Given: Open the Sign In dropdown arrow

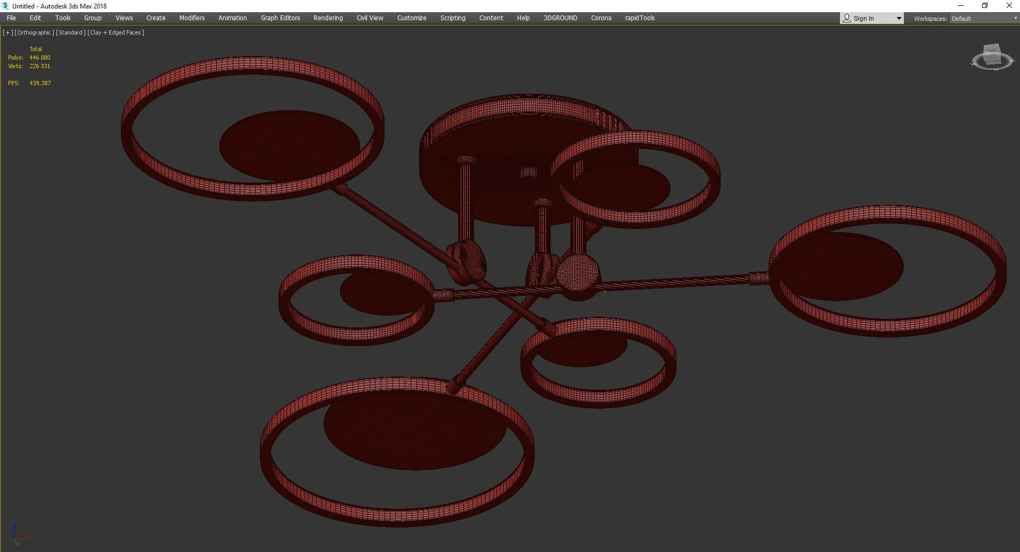Looking at the screenshot, I should click(x=898, y=18).
